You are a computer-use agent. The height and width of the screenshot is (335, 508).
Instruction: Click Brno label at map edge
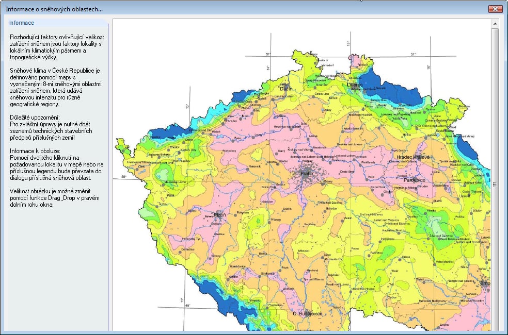point(485,283)
